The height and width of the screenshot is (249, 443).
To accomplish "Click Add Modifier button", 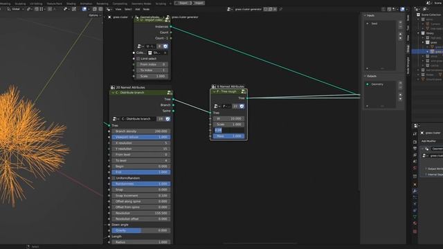I will point(429,141).
